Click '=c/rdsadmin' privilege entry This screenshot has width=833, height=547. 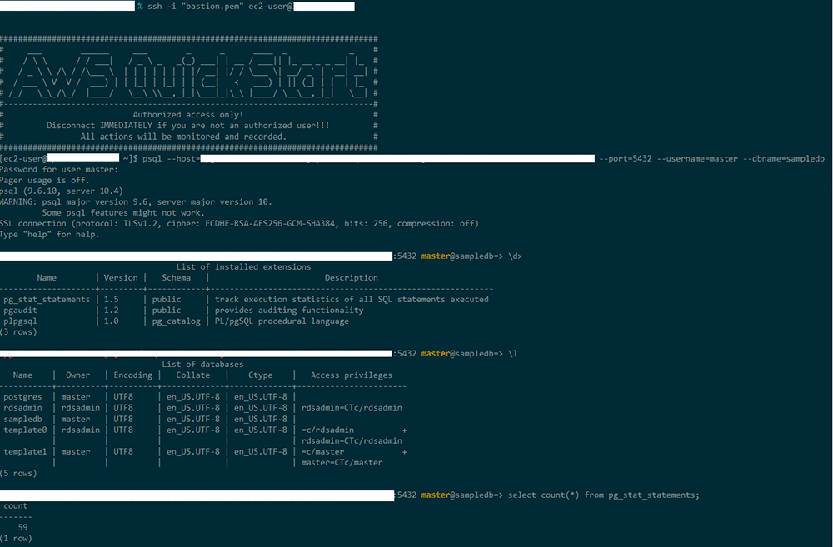point(327,430)
